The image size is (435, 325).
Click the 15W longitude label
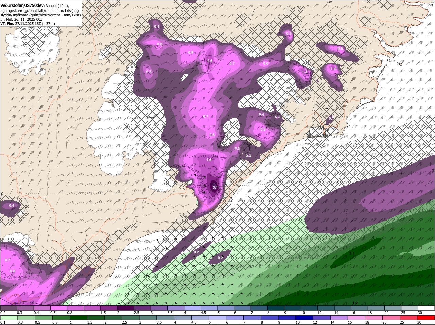[329, 2]
